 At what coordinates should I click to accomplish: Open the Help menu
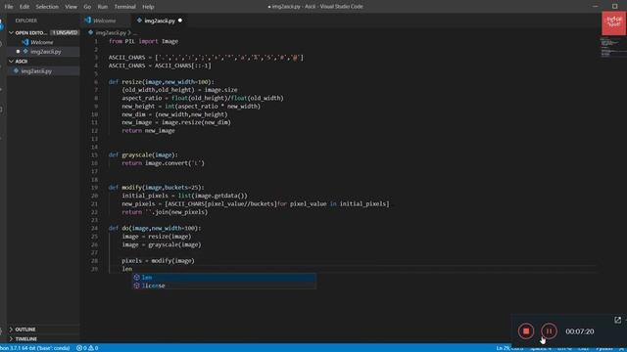(148, 7)
